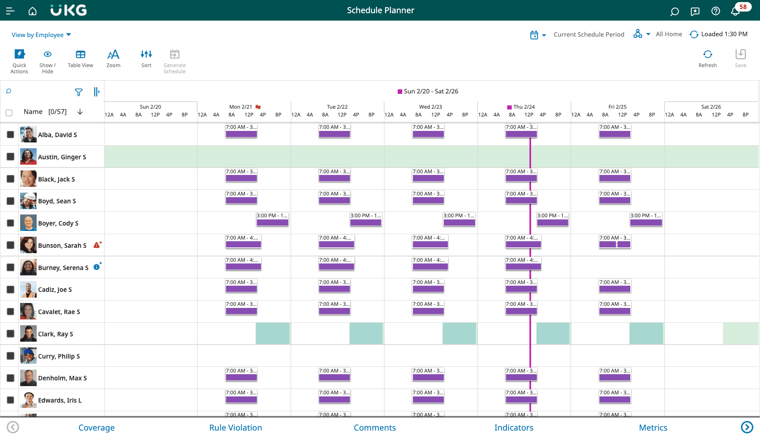Click the Home icon in header
760x438 pixels.
[x=33, y=11]
